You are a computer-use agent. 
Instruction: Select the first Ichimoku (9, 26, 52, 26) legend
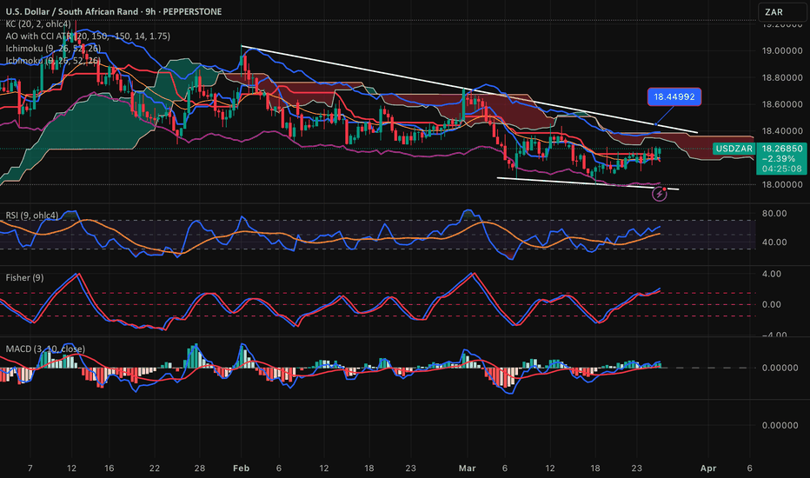tap(53, 49)
